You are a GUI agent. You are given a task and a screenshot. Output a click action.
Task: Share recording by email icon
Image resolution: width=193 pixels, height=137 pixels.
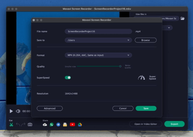(65, 125)
